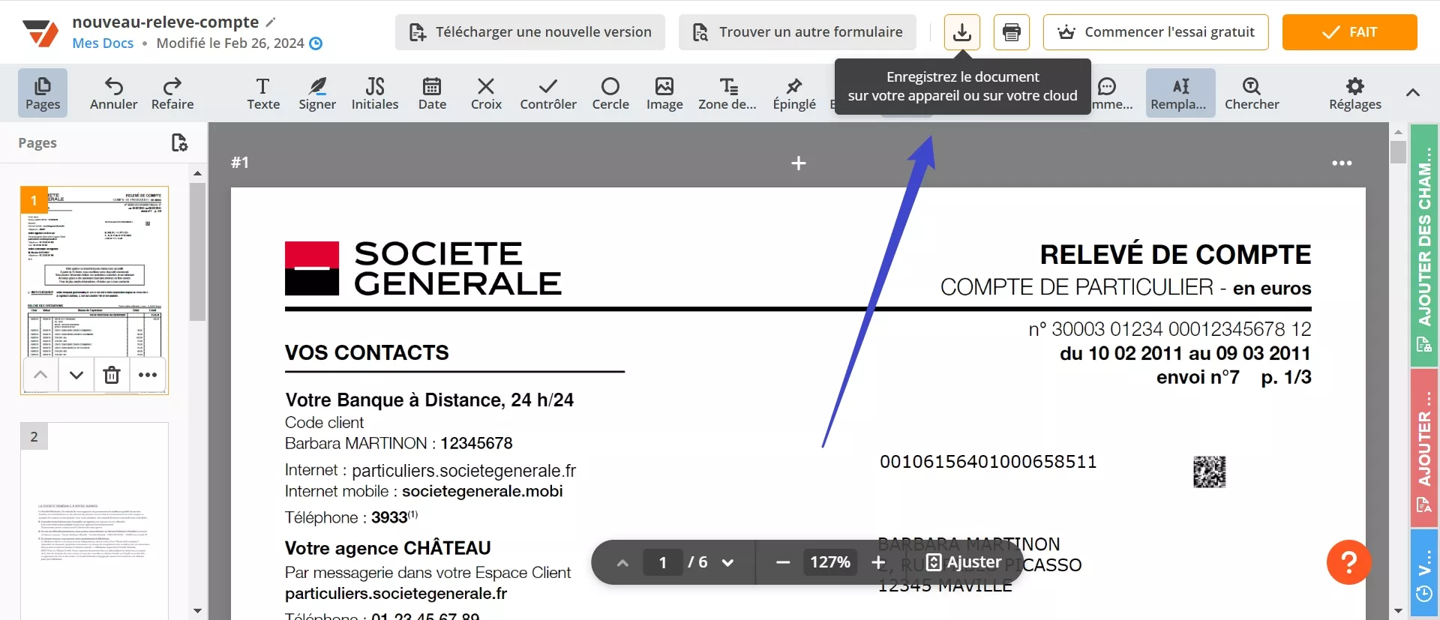Viewport: 1440px width, 620px height.
Task: Go to next page with down chevron
Action: (x=727, y=562)
